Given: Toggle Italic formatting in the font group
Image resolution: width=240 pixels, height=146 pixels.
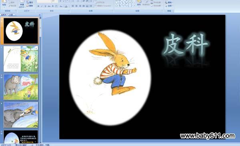Looking at the screenshot, I should (x=42, y=6).
